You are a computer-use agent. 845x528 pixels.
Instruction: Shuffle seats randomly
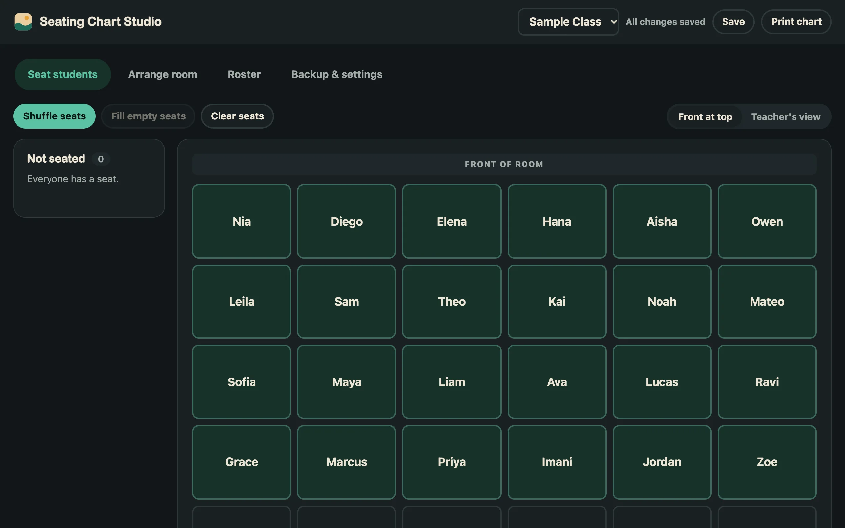click(54, 116)
